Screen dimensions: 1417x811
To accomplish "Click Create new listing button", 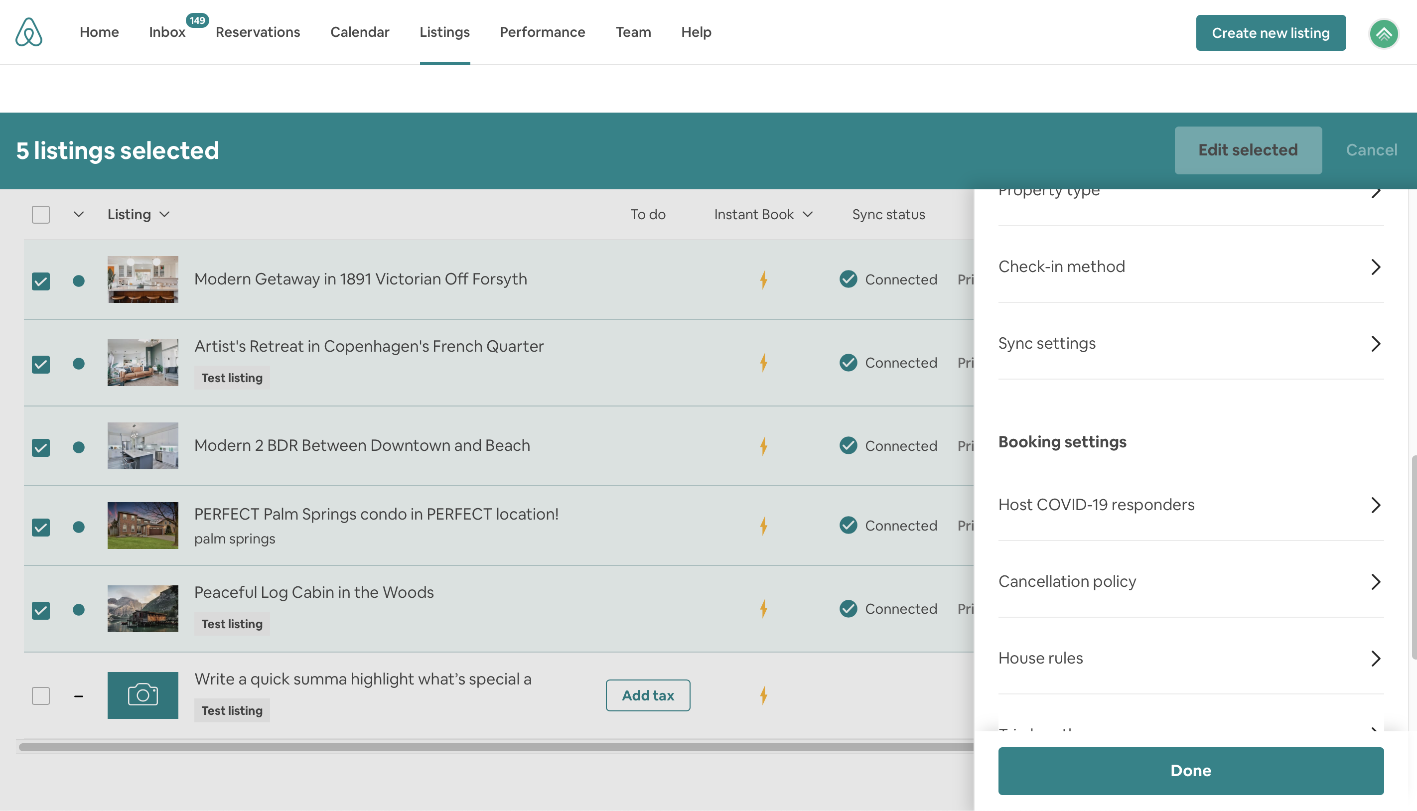I will pyautogui.click(x=1271, y=33).
